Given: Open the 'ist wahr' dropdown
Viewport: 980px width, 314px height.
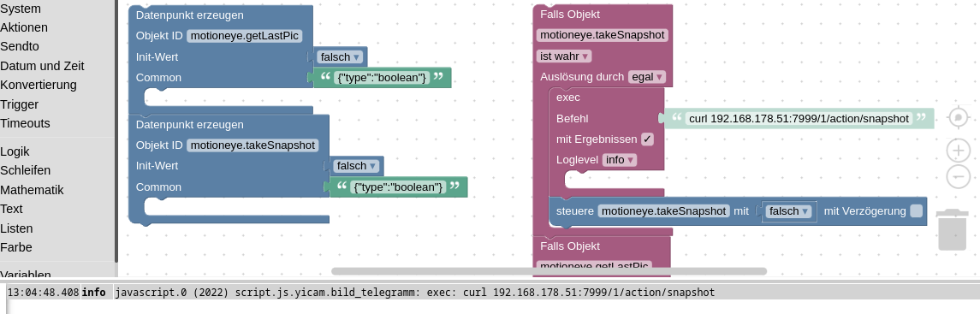Looking at the screenshot, I should tap(564, 56).
